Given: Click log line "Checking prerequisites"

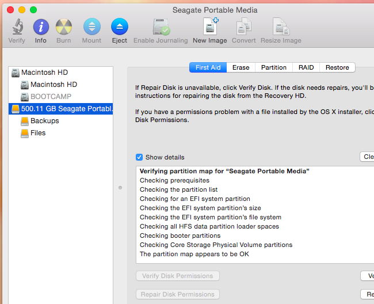Looking at the screenshot, I should (174, 180).
